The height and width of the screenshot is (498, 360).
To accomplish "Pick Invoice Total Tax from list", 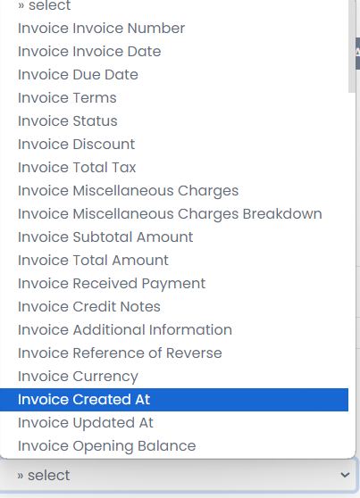I will coord(174,168).
